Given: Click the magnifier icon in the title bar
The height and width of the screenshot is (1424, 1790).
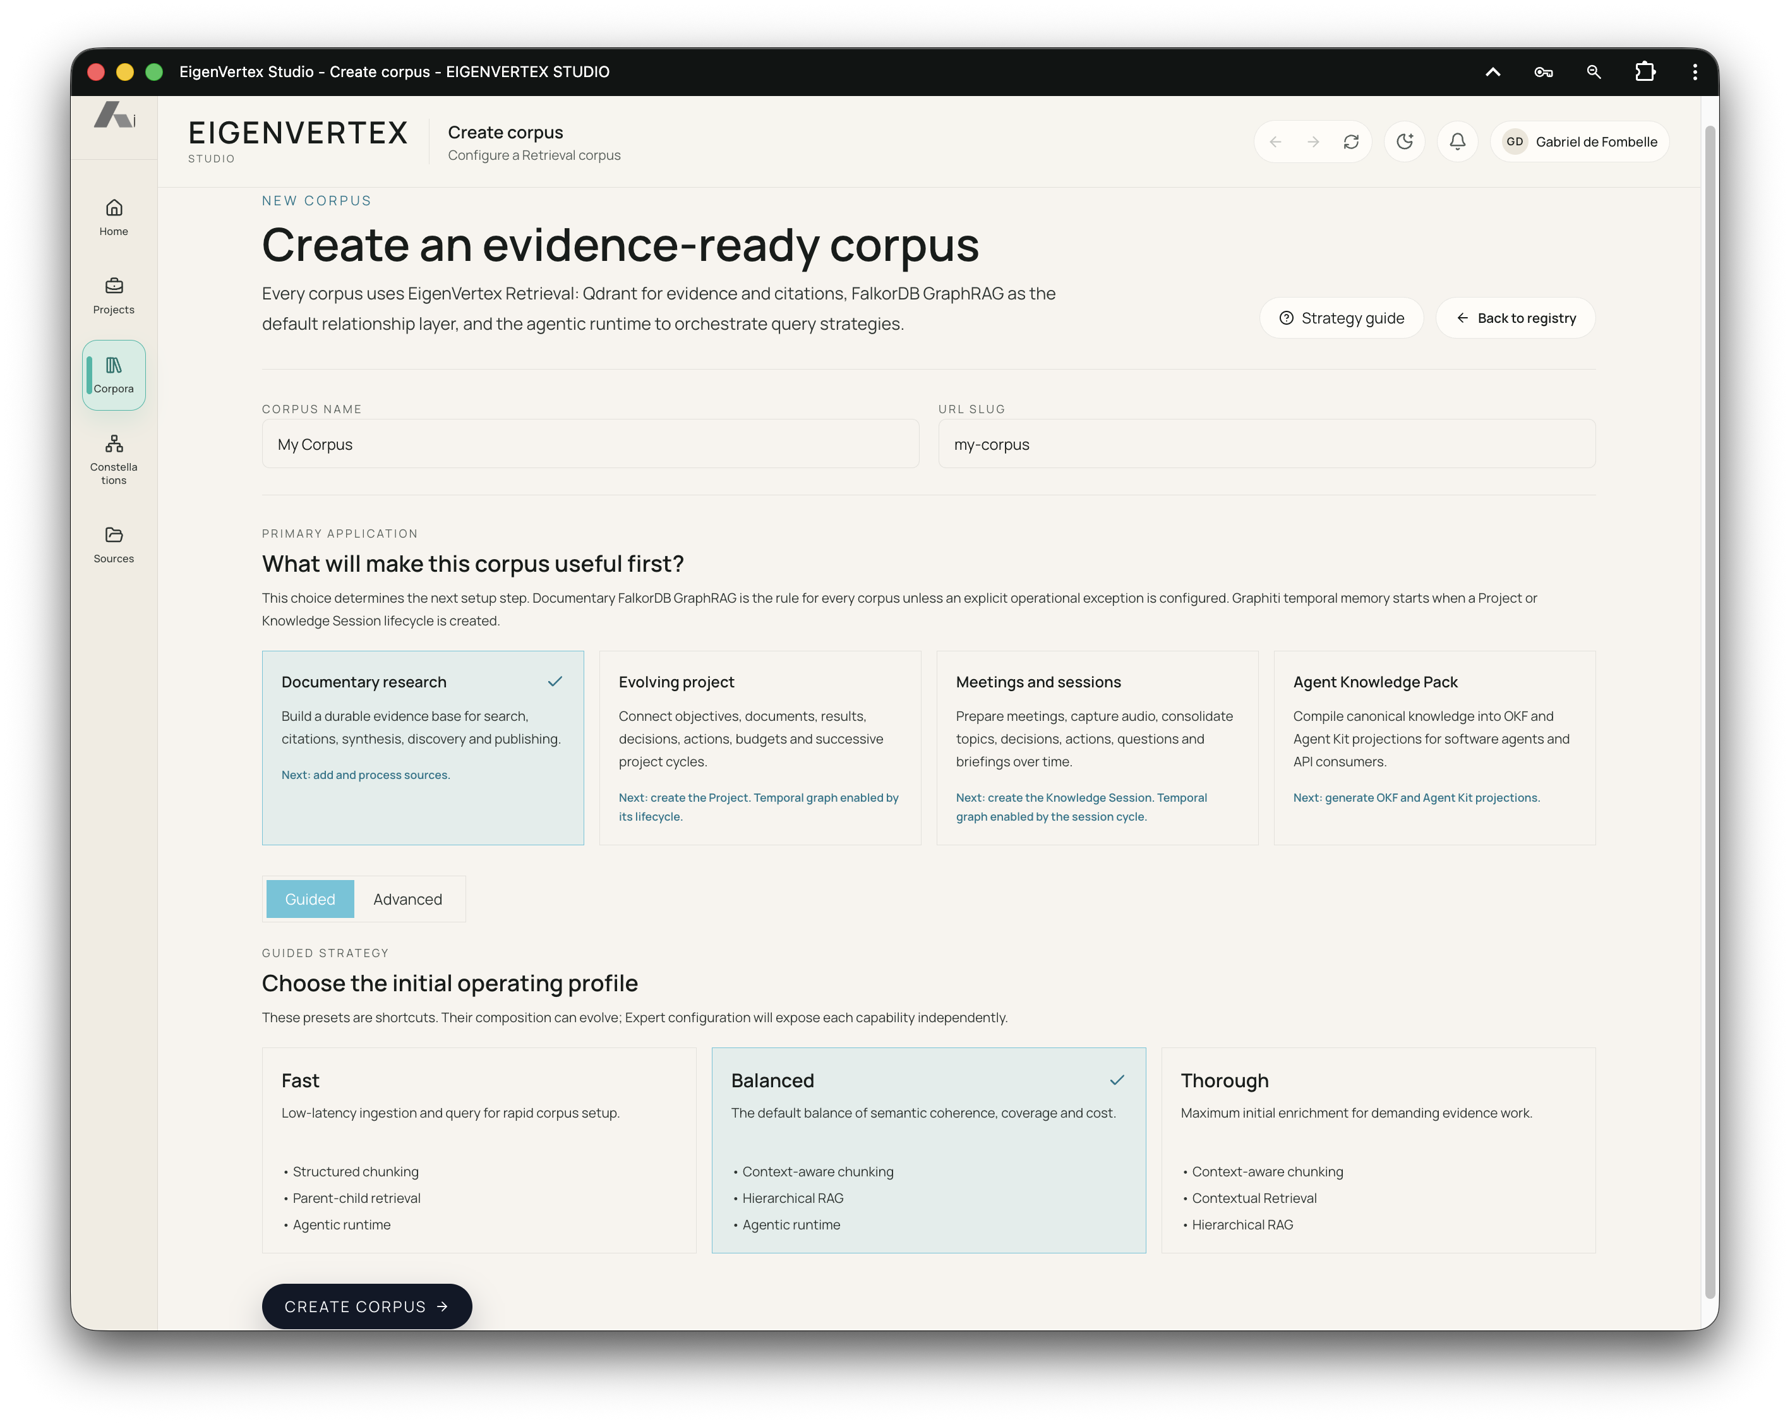Looking at the screenshot, I should [1593, 72].
